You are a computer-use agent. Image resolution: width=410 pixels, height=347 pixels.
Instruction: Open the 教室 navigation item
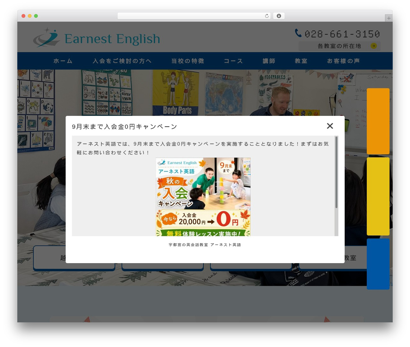click(301, 61)
